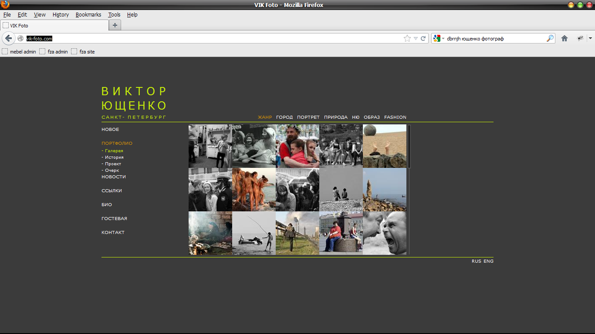Open the Bookmarks menu
The image size is (595, 334).
(x=88, y=14)
